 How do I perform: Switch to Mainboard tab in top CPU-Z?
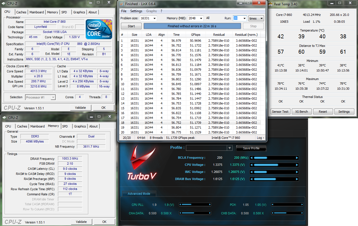(37, 12)
